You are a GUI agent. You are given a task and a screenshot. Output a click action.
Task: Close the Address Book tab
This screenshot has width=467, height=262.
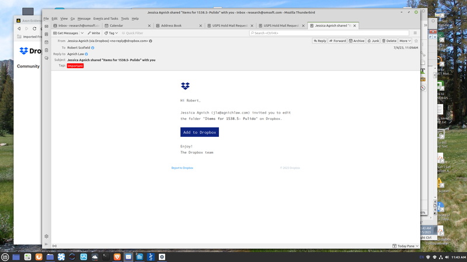point(200,26)
